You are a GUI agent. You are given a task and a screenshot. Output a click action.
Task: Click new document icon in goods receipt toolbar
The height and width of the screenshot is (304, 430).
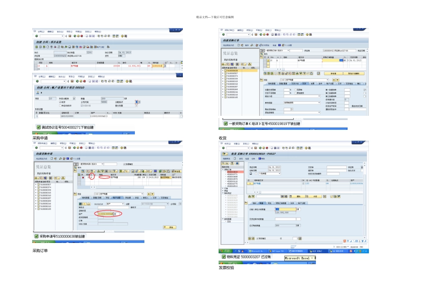(x=235, y=158)
